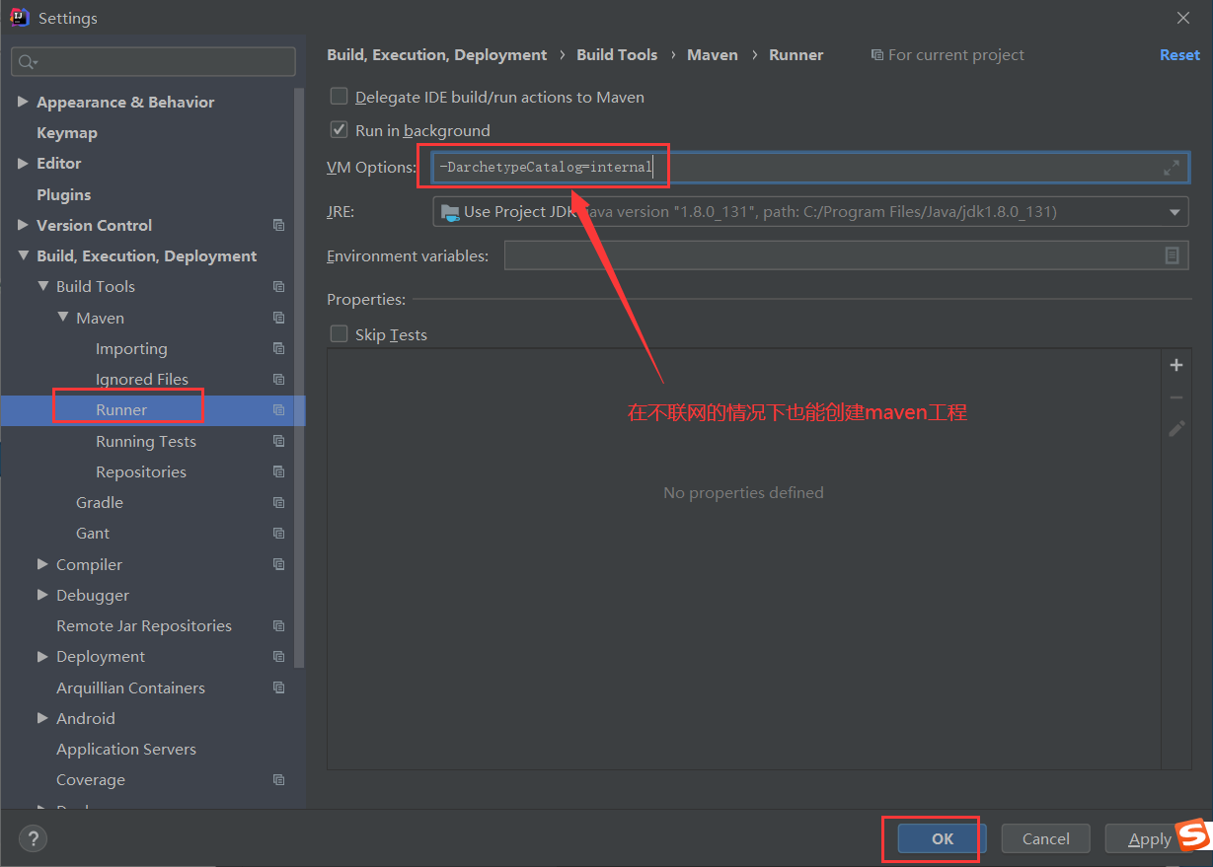This screenshot has height=867, width=1213.
Task: Click the Project JDK folder icon in JRE field
Action: point(450,211)
